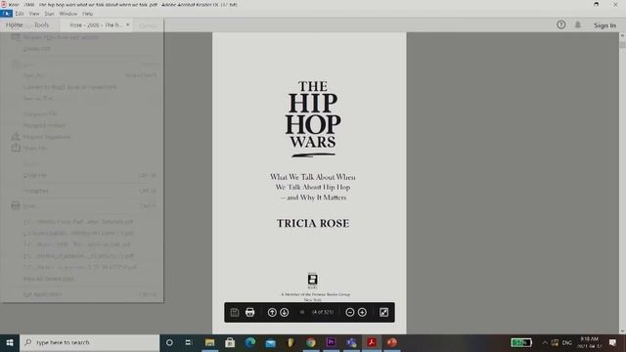Open the Mail app from the taskbar
This screenshot has height=352, width=626.
[x=270, y=342]
